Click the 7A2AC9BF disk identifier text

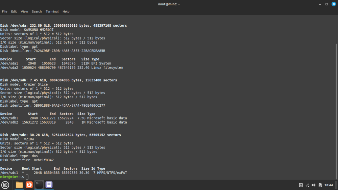[x=69, y=51]
